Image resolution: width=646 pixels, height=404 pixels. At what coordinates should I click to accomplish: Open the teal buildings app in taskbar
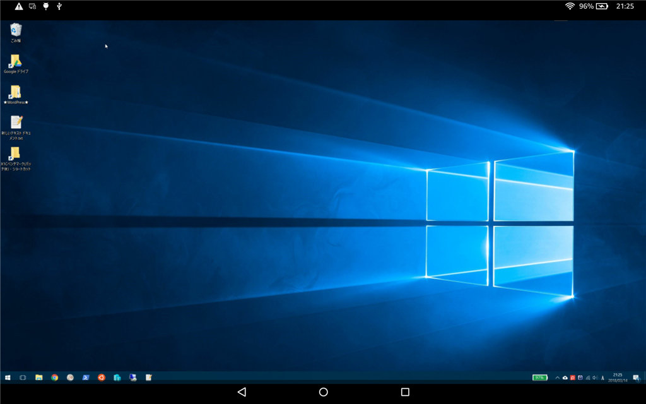coord(117,377)
